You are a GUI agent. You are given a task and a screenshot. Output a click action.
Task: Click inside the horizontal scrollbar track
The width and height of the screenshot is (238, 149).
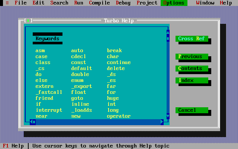pyautogui.click(x=98, y=122)
